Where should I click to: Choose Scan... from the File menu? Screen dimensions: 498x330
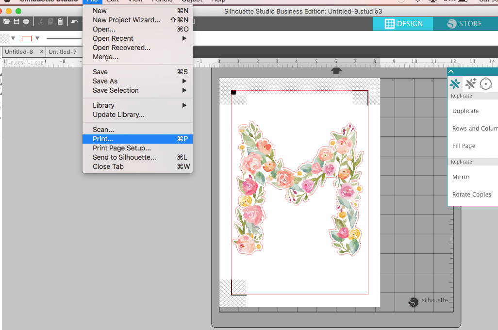137,130
